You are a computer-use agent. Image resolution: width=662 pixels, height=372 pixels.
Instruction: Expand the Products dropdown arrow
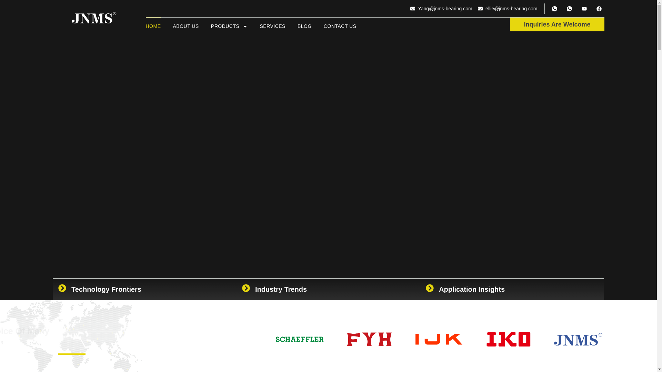[x=245, y=27]
